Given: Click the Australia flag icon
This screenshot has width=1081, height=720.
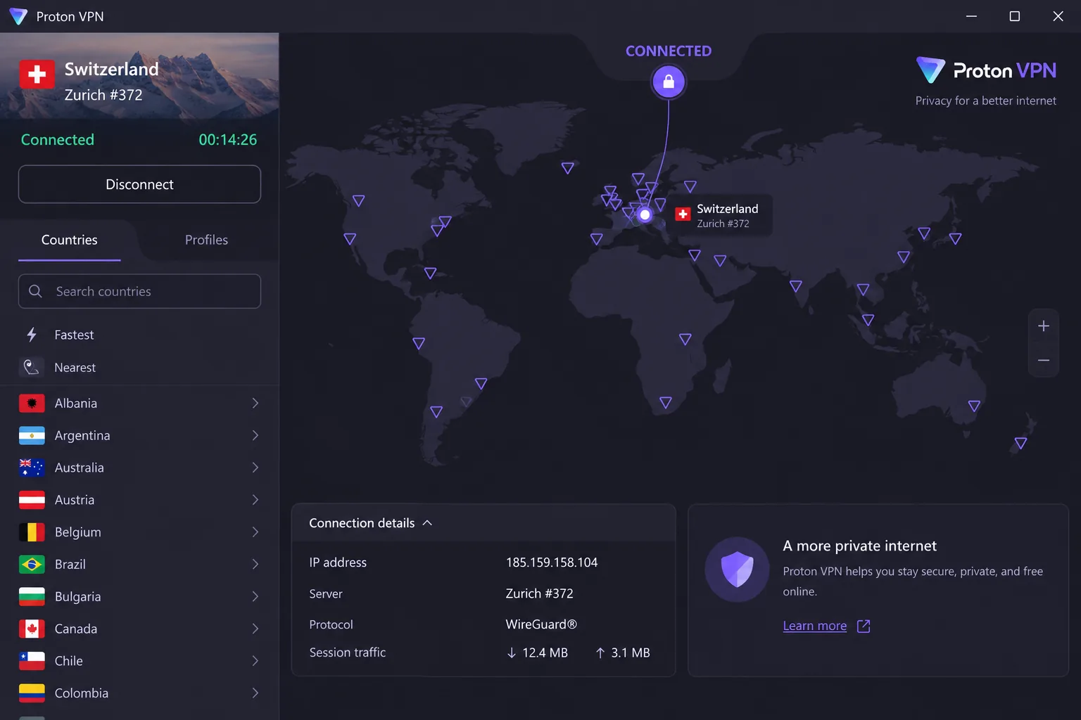Looking at the screenshot, I should point(32,468).
